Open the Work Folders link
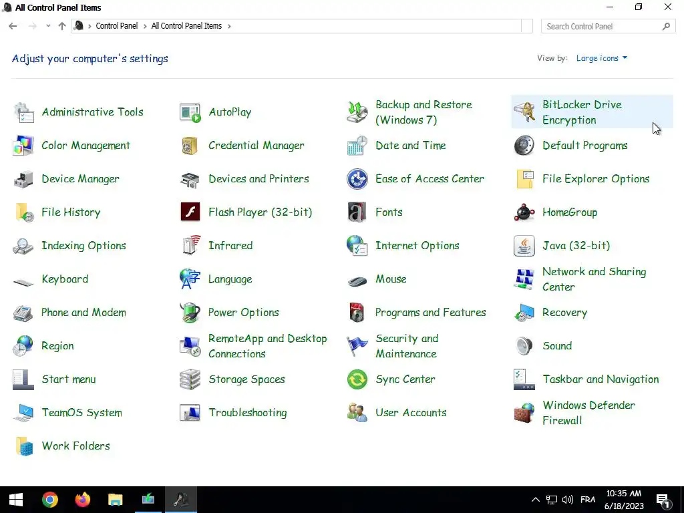 pos(76,446)
